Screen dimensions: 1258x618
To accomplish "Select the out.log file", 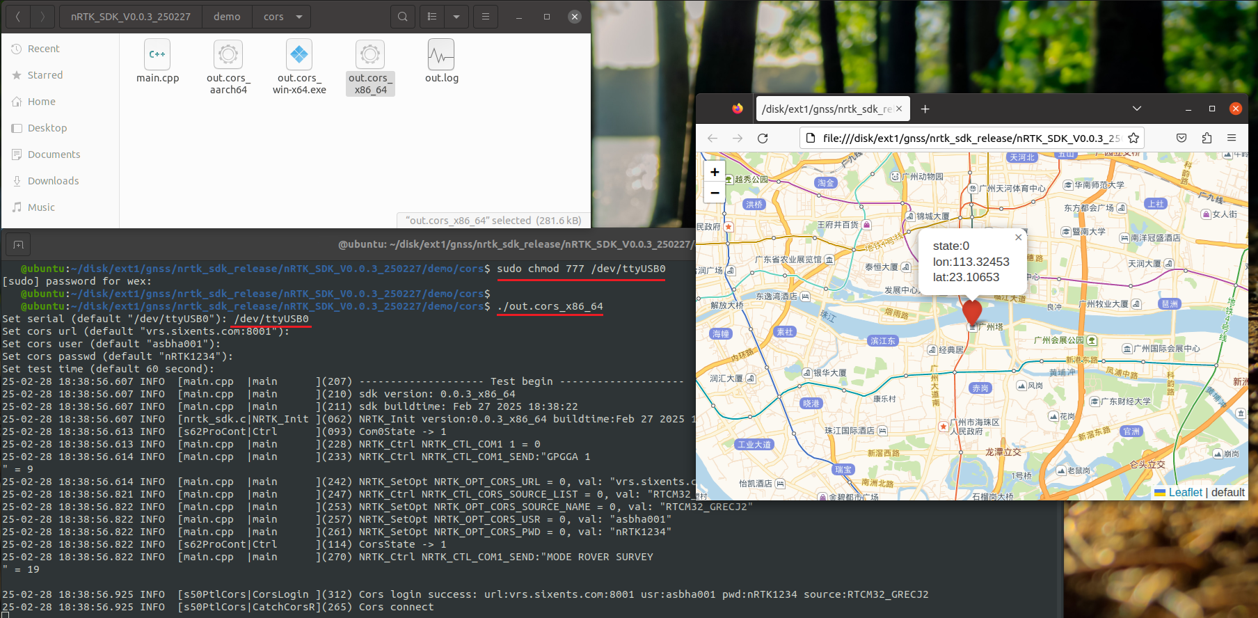I will click(x=441, y=62).
